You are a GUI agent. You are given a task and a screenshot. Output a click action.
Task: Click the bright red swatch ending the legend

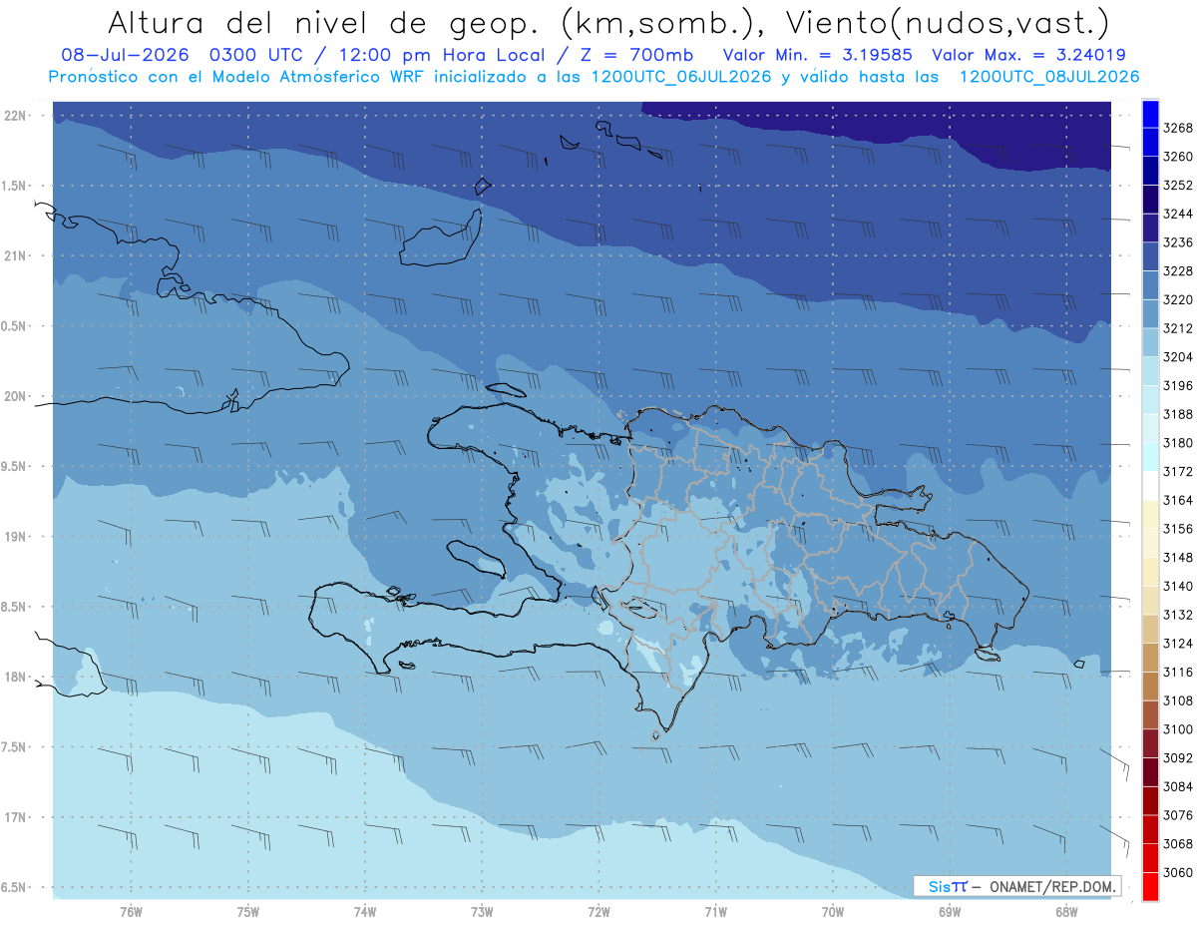(x=1149, y=886)
